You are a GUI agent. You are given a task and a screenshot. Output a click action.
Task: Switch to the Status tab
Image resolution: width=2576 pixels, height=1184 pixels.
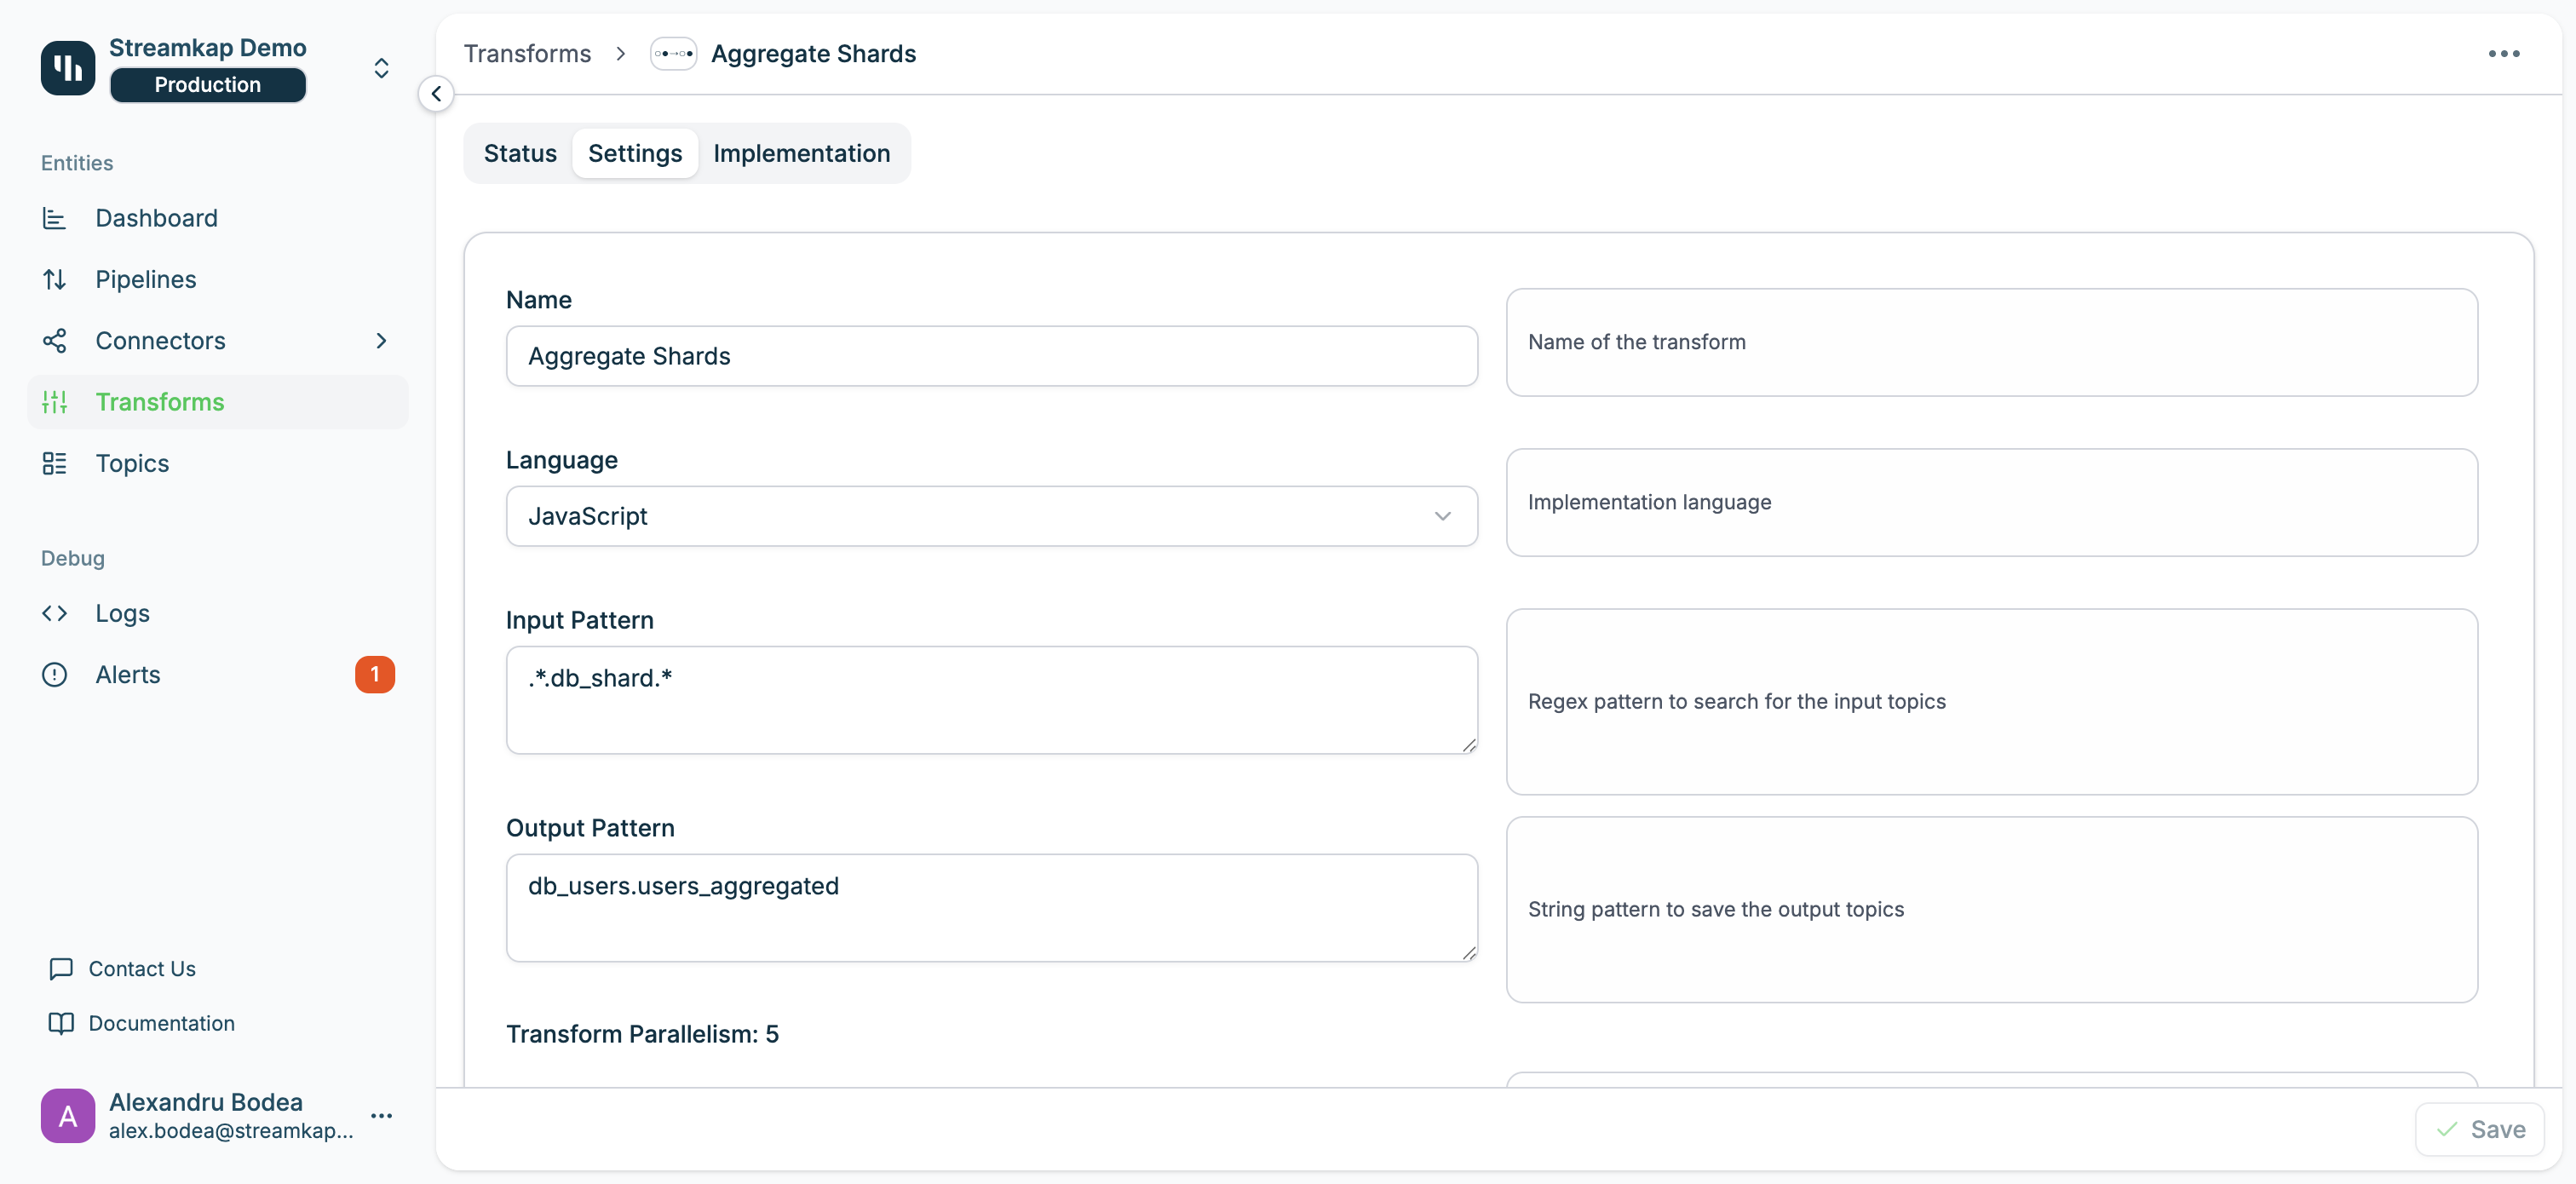tap(519, 153)
